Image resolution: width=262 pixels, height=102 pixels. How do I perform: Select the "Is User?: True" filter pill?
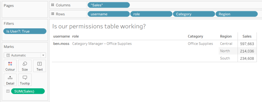(x=25, y=31)
